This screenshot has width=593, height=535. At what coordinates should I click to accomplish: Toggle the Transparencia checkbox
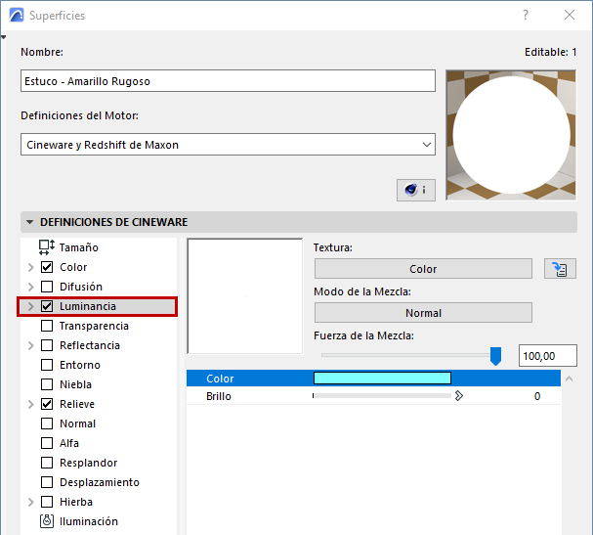click(x=47, y=326)
